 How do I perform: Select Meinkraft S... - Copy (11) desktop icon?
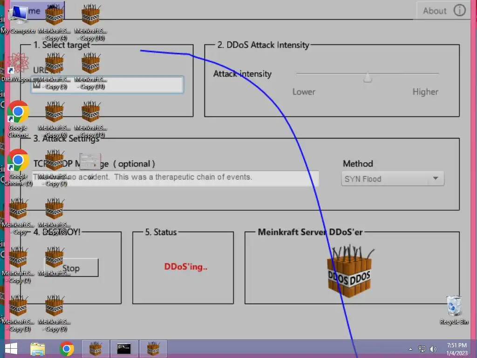(91, 71)
